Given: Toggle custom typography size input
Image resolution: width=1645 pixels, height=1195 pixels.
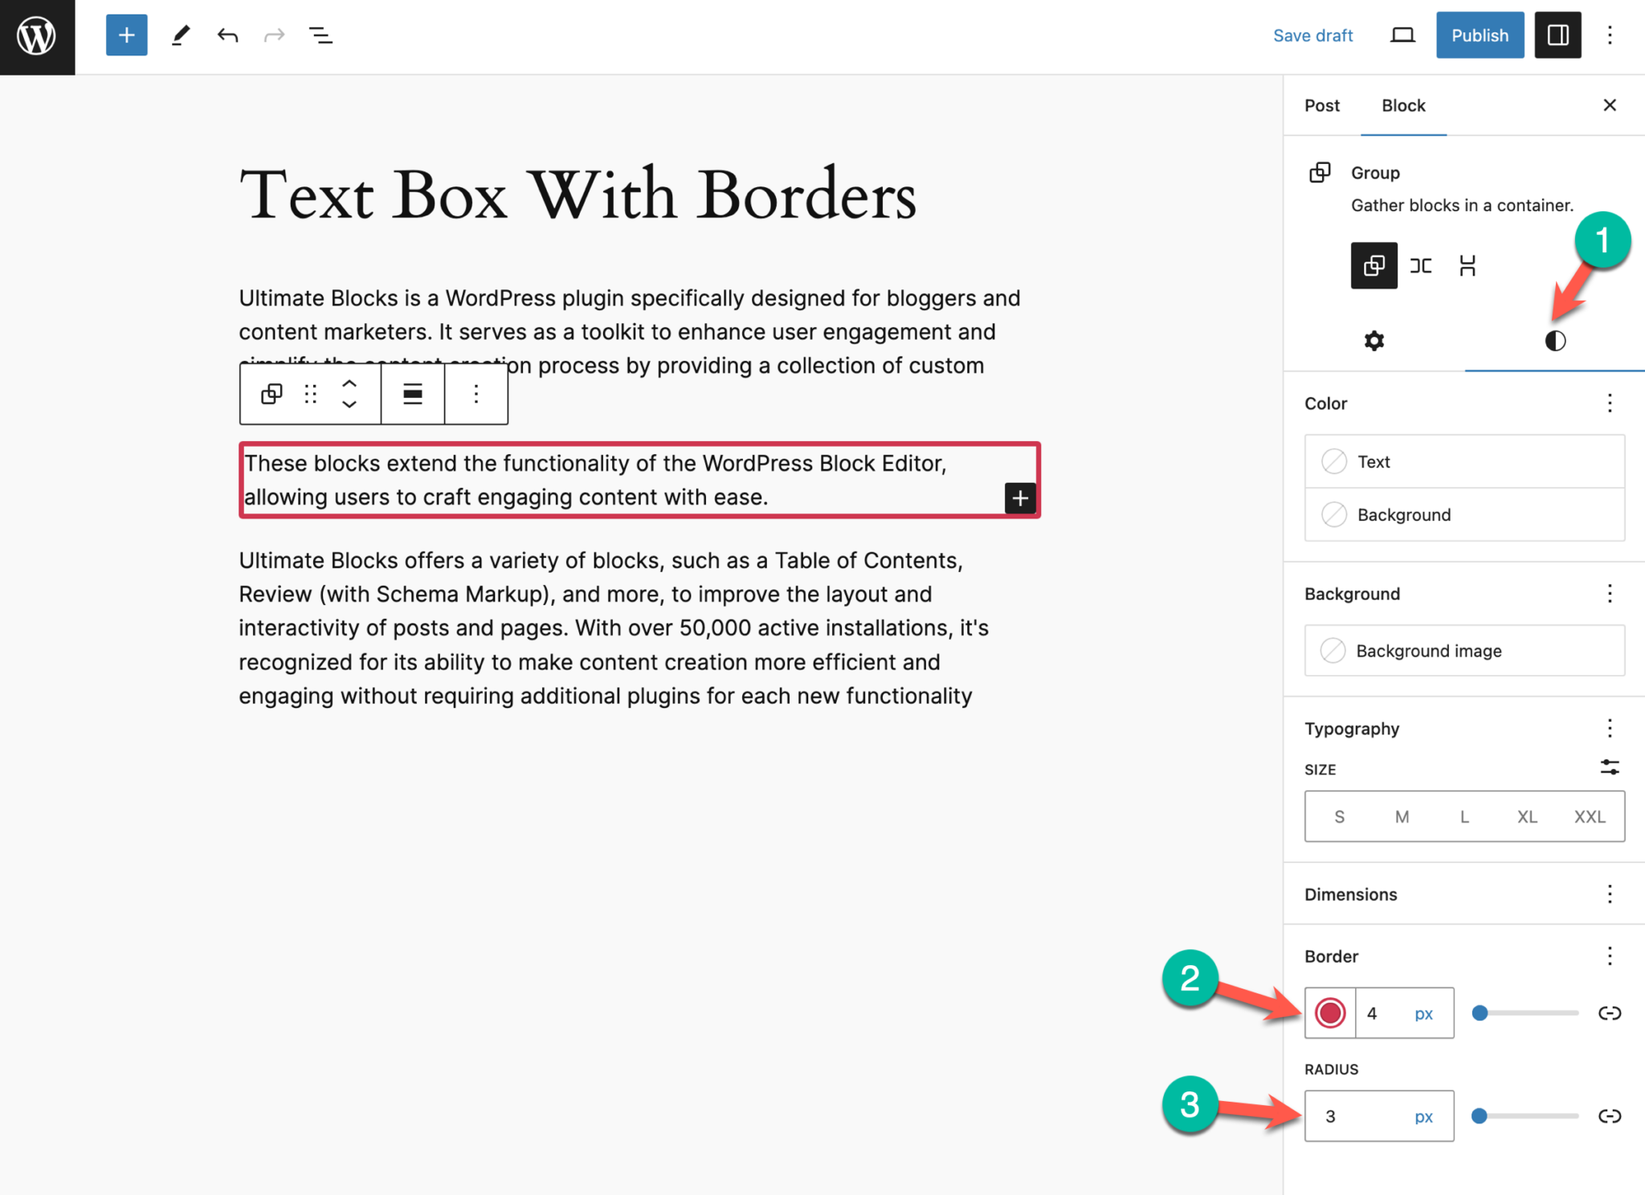Looking at the screenshot, I should [1610, 767].
